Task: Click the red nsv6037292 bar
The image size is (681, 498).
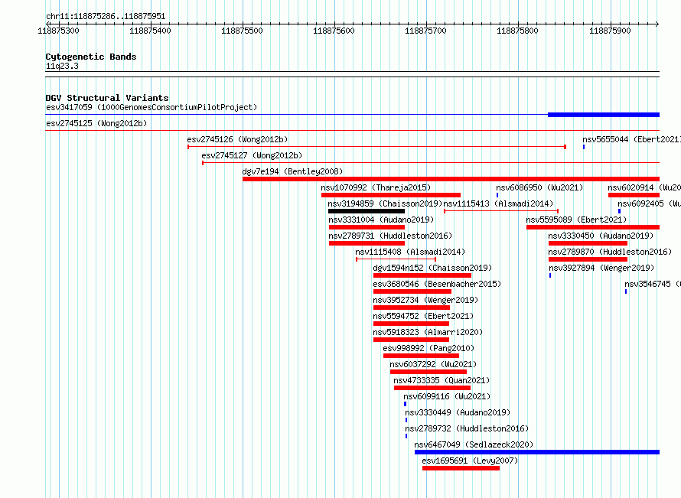Action: coord(428,372)
